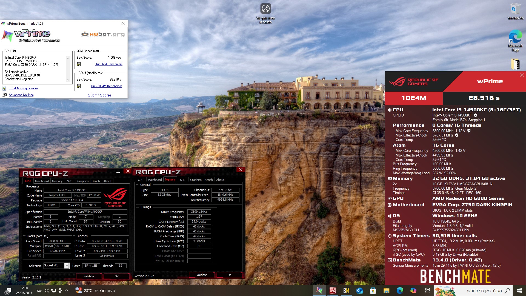
Task: Open Bench tab in right CPU-Z window
Action: click(209, 180)
